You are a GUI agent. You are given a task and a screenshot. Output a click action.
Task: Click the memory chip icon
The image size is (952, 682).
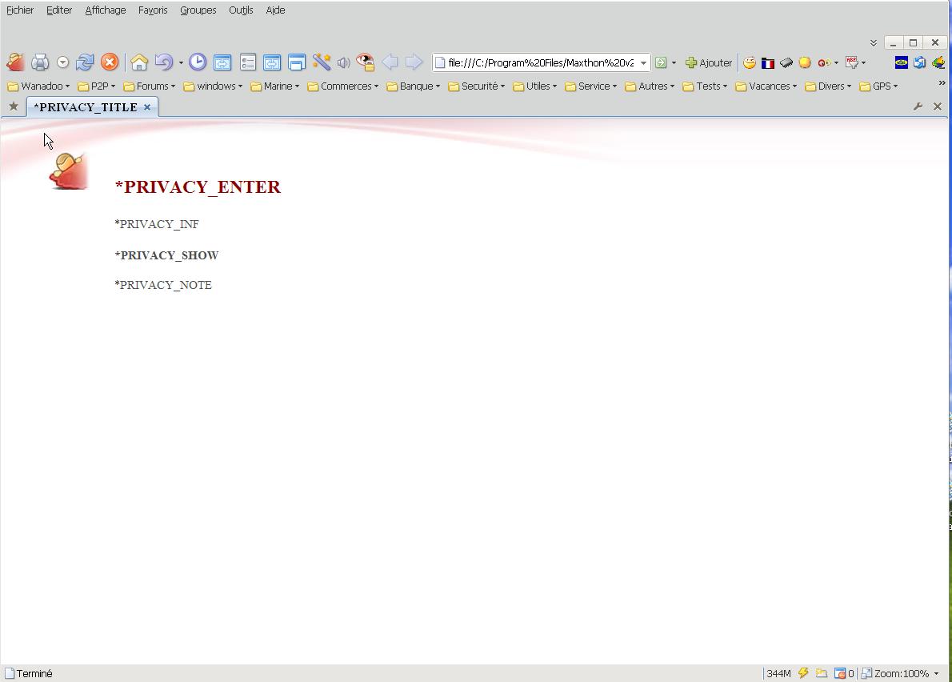pyautogui.click(x=786, y=62)
